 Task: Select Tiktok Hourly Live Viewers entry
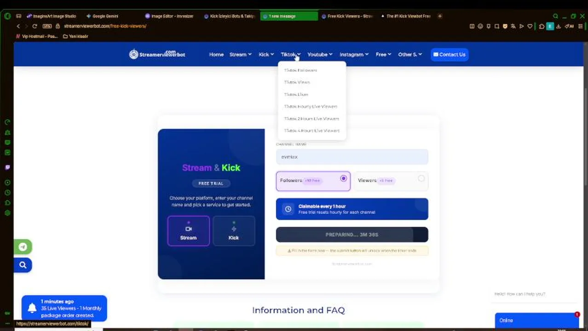[311, 106]
